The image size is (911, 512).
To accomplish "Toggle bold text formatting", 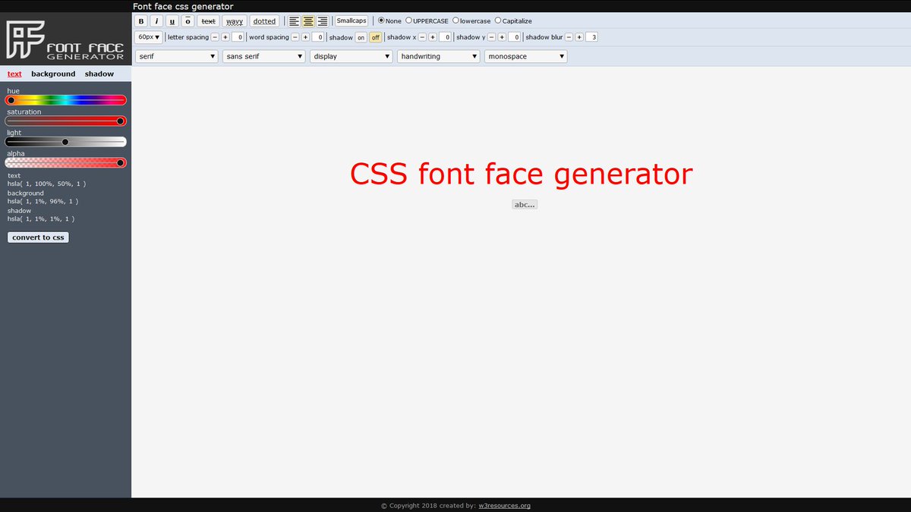I will click(x=140, y=20).
